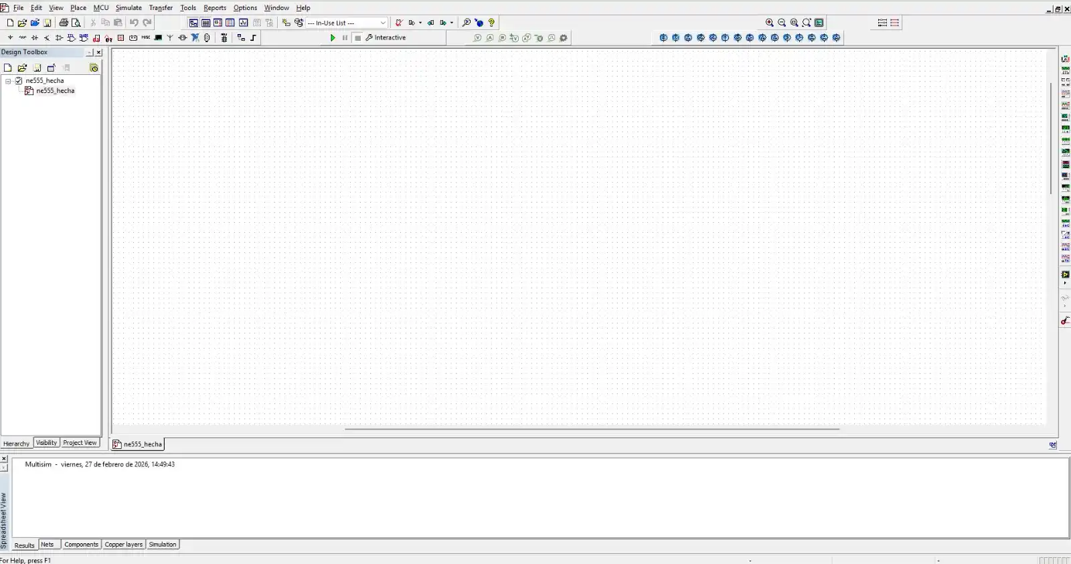Open the Transfer menu
Image resolution: width=1071 pixels, height=564 pixels.
[161, 8]
